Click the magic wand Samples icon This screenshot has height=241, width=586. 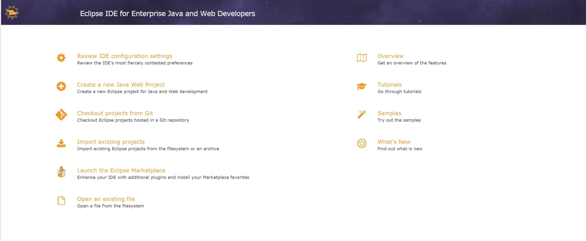pyautogui.click(x=362, y=114)
